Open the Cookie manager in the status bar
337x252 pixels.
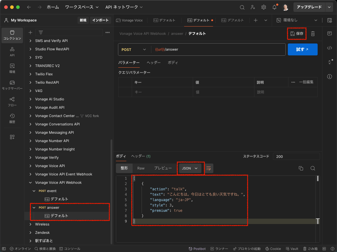(273, 248)
